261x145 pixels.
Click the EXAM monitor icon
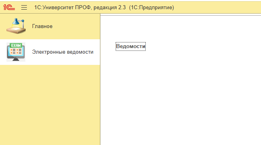pos(16,52)
